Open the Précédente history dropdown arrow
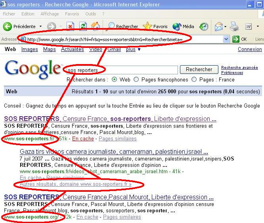 [40, 26]
